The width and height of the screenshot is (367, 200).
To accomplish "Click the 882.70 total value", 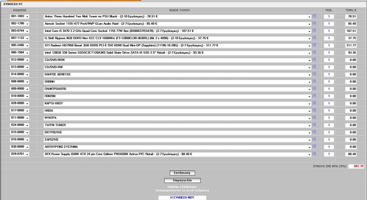I will coord(357,166).
